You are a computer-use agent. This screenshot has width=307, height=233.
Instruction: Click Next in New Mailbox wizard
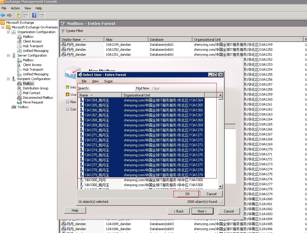pyautogui.click(x=202, y=211)
